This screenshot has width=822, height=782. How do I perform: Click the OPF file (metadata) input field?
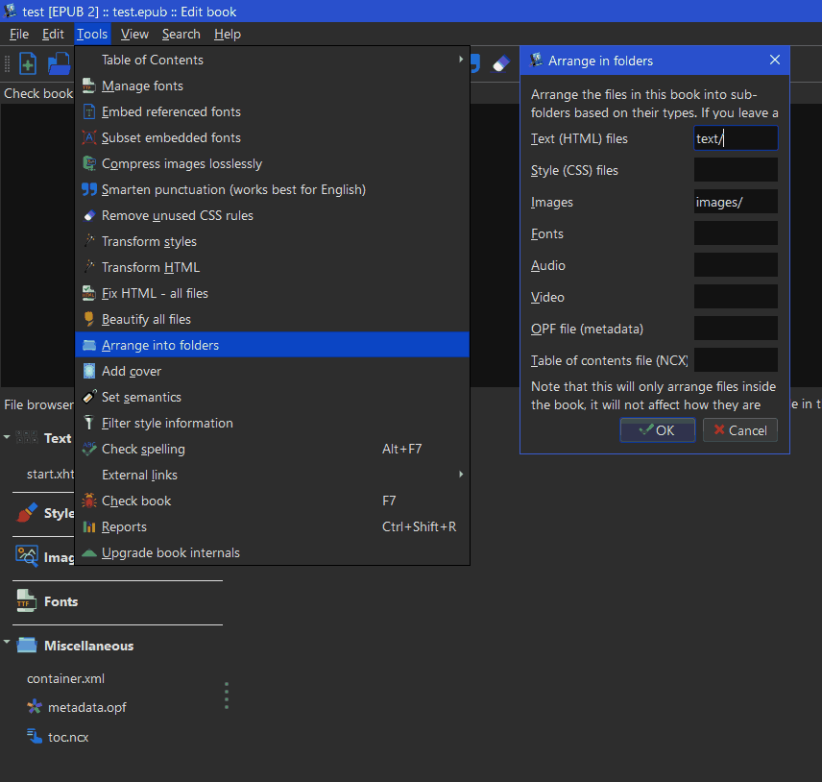(x=736, y=329)
